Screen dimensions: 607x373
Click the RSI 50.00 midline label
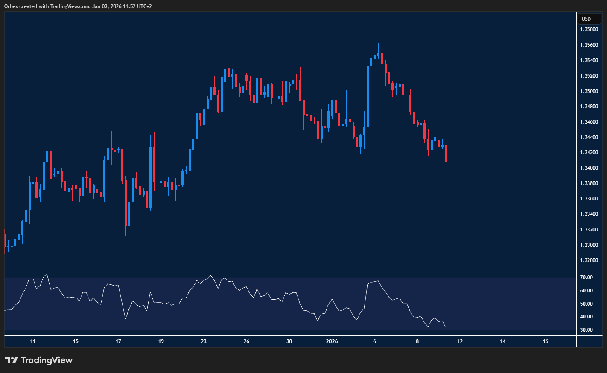pyautogui.click(x=587, y=304)
